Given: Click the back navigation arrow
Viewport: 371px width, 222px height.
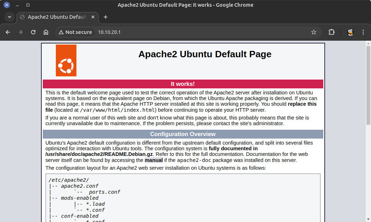Looking at the screenshot, I should tap(8, 32).
